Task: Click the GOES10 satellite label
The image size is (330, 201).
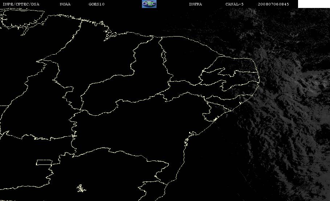Action: pos(97,4)
